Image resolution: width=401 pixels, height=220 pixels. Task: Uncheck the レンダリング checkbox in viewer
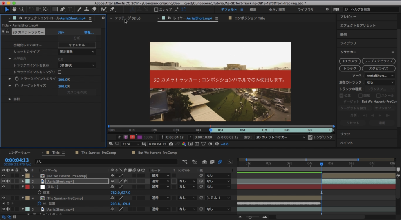[311, 137]
